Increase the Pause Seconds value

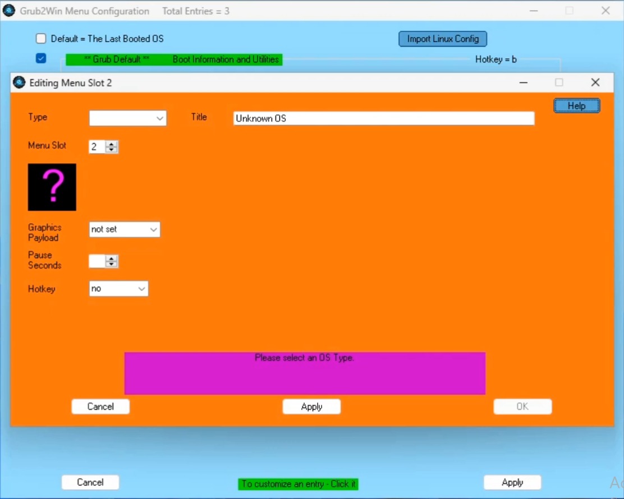(x=112, y=258)
